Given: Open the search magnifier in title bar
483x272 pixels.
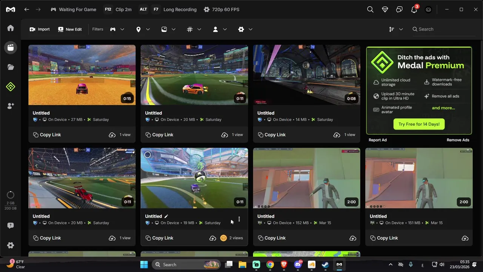Looking at the screenshot, I should click(x=370, y=9).
